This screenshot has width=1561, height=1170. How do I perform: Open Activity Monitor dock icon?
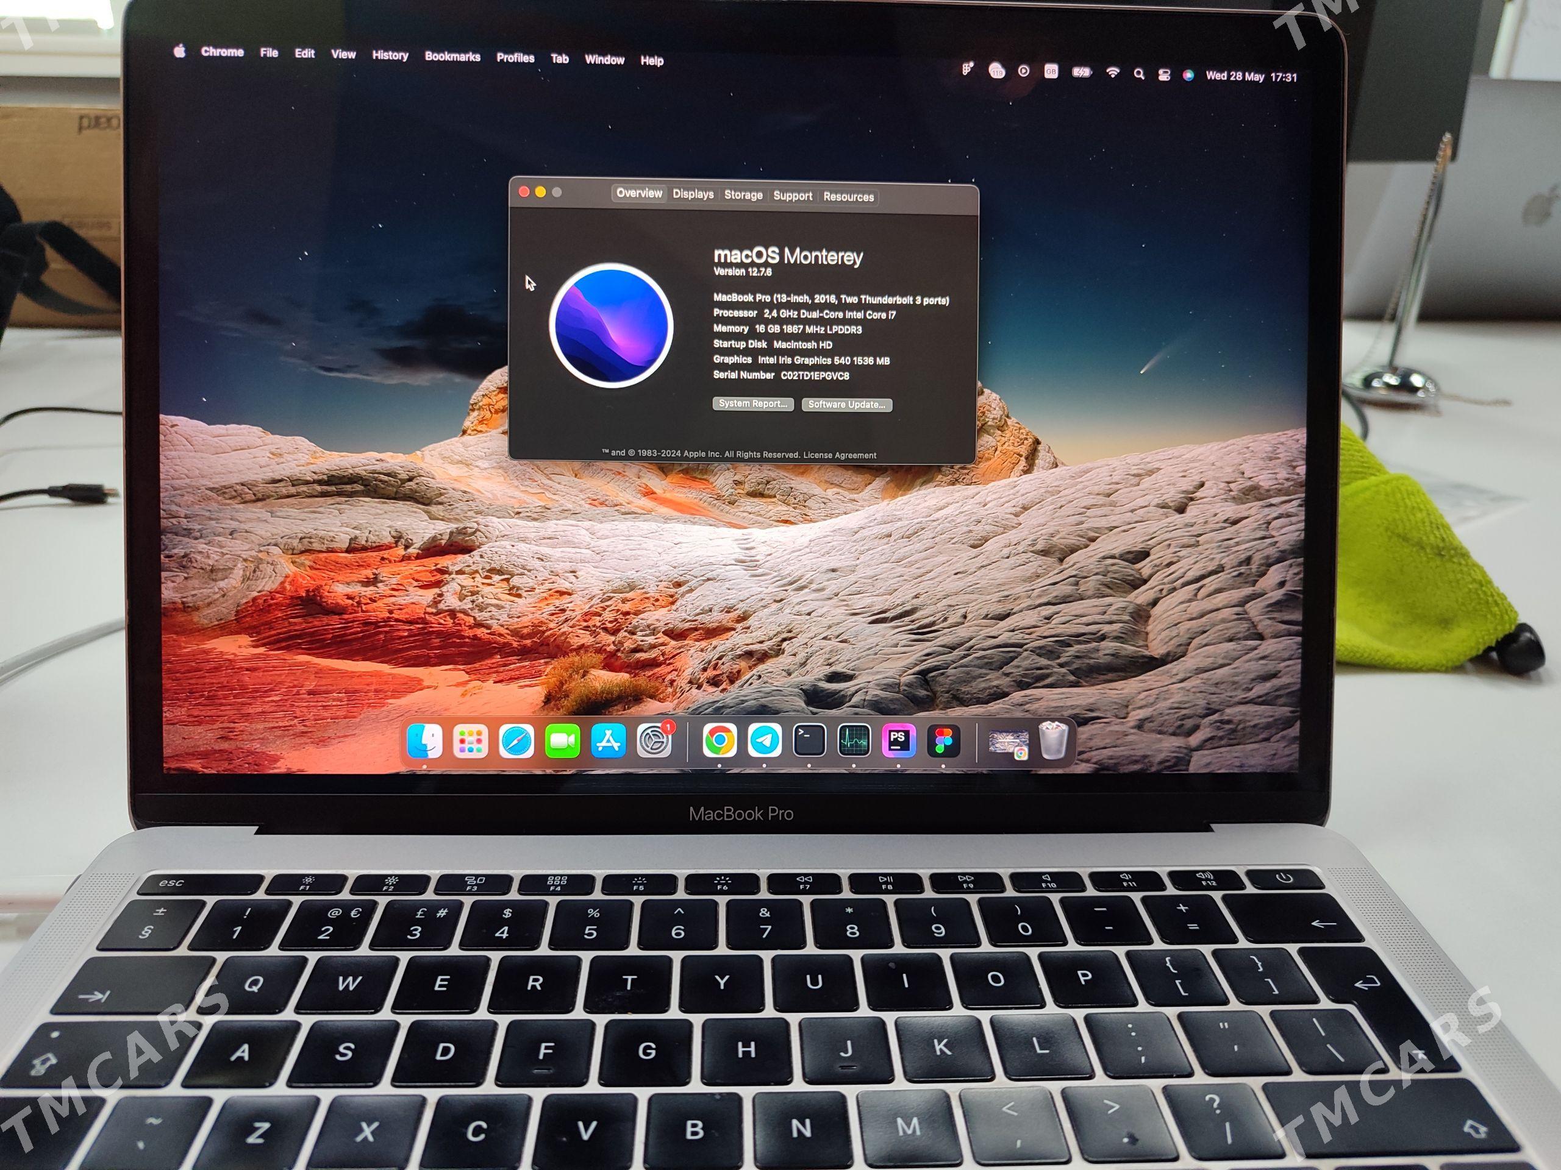pos(854,740)
